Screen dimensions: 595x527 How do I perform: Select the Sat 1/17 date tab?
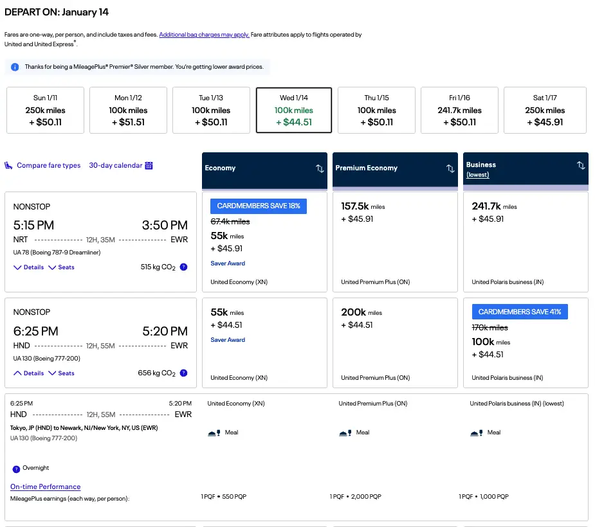pyautogui.click(x=545, y=111)
